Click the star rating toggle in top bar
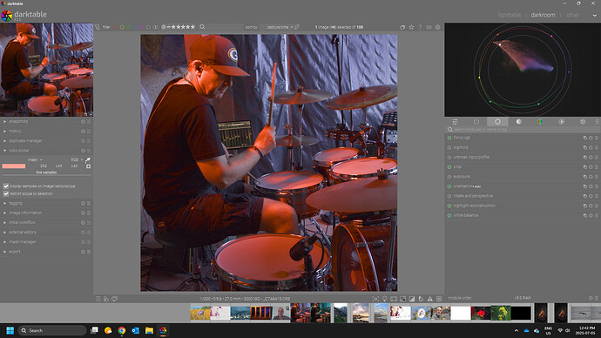This screenshot has width=601, height=338. click(x=411, y=27)
